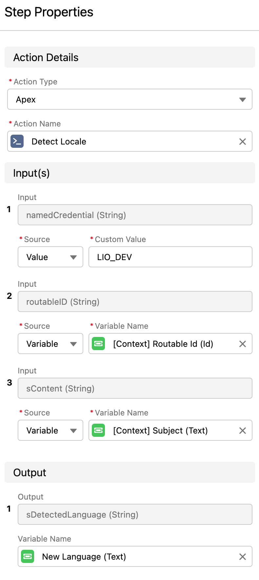Clear the Subject (Text) variable
The height and width of the screenshot is (580, 259).
pyautogui.click(x=243, y=431)
